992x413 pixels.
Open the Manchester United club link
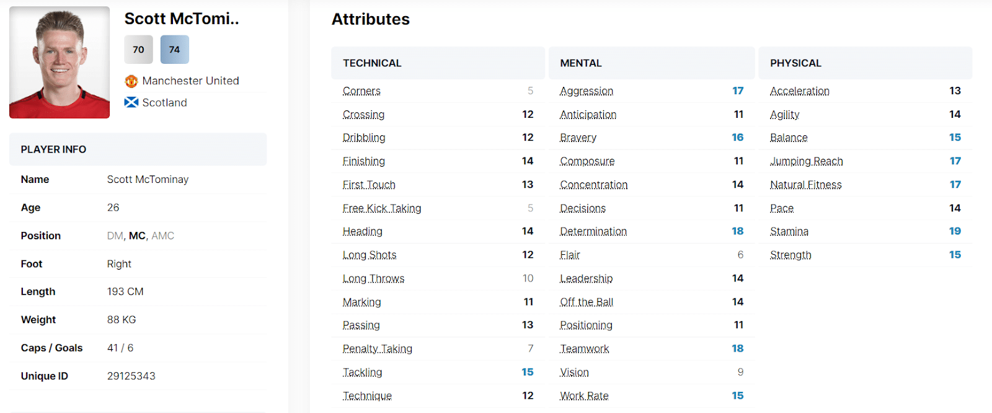190,81
